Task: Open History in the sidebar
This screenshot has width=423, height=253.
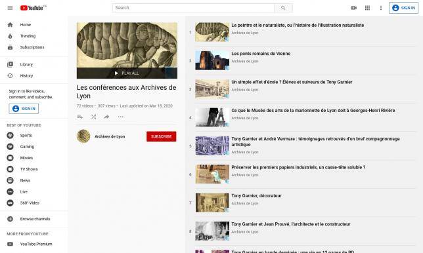Action: click(x=26, y=75)
